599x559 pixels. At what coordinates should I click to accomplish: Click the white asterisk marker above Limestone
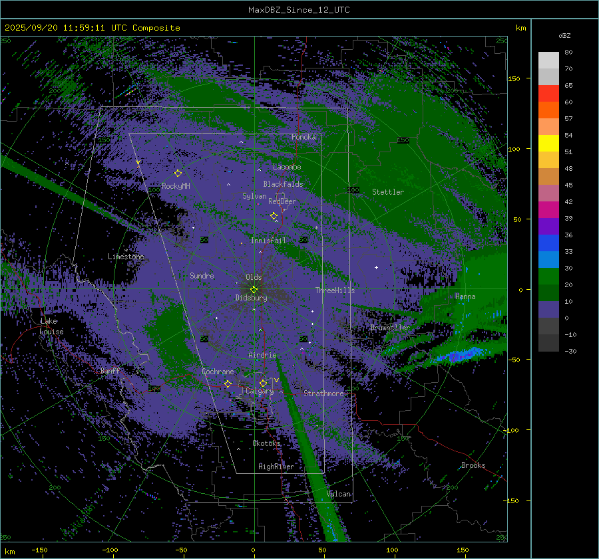click(126, 250)
